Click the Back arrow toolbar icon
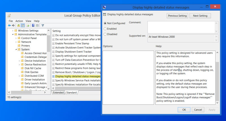 (x=9, y=26)
